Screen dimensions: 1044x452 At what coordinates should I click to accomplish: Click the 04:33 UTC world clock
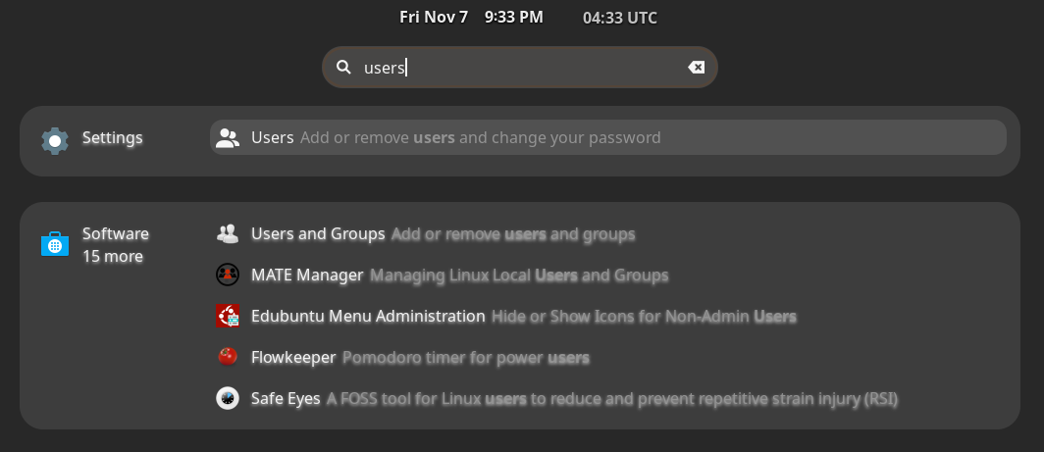[x=619, y=18]
